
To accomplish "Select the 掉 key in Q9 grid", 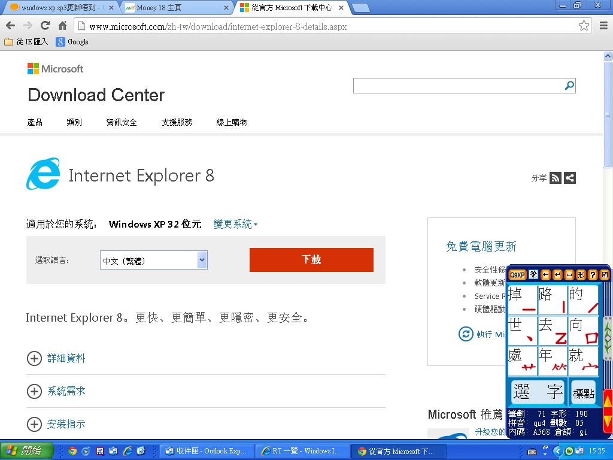I will point(522,300).
